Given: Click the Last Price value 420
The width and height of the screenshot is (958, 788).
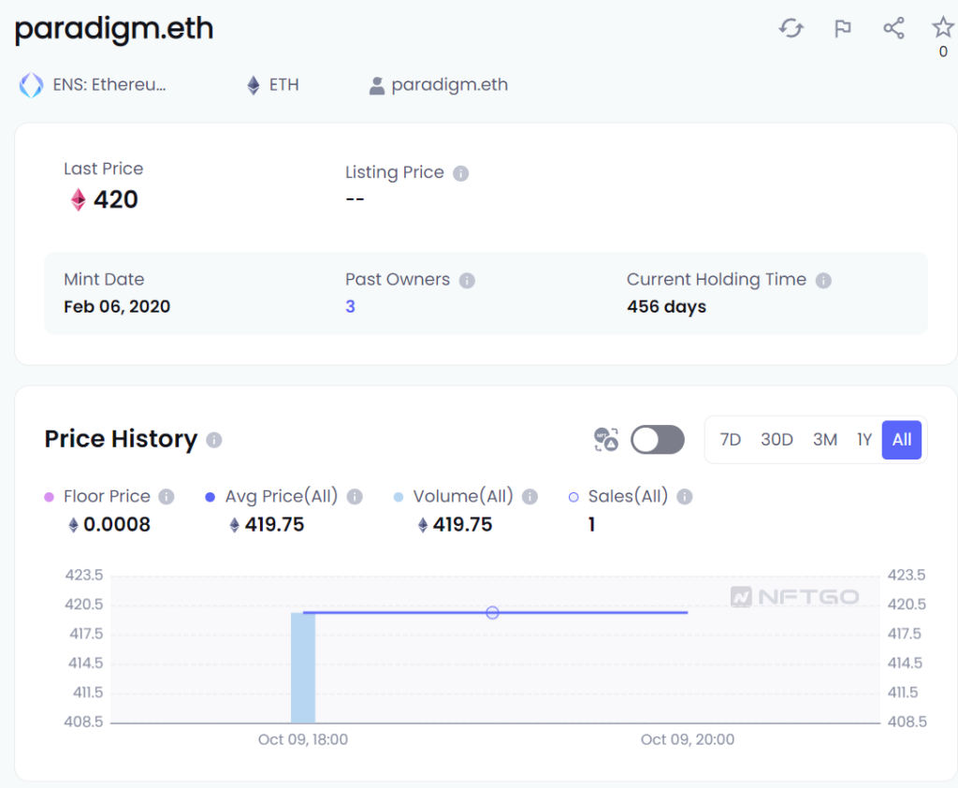Looking at the screenshot, I should point(115,200).
